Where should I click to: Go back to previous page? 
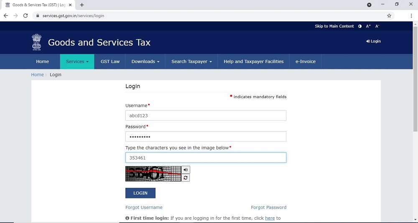[6, 16]
